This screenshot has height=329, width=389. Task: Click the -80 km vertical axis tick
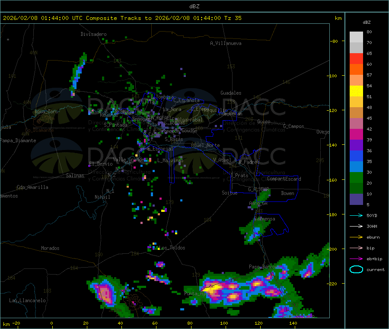tap(334, 41)
